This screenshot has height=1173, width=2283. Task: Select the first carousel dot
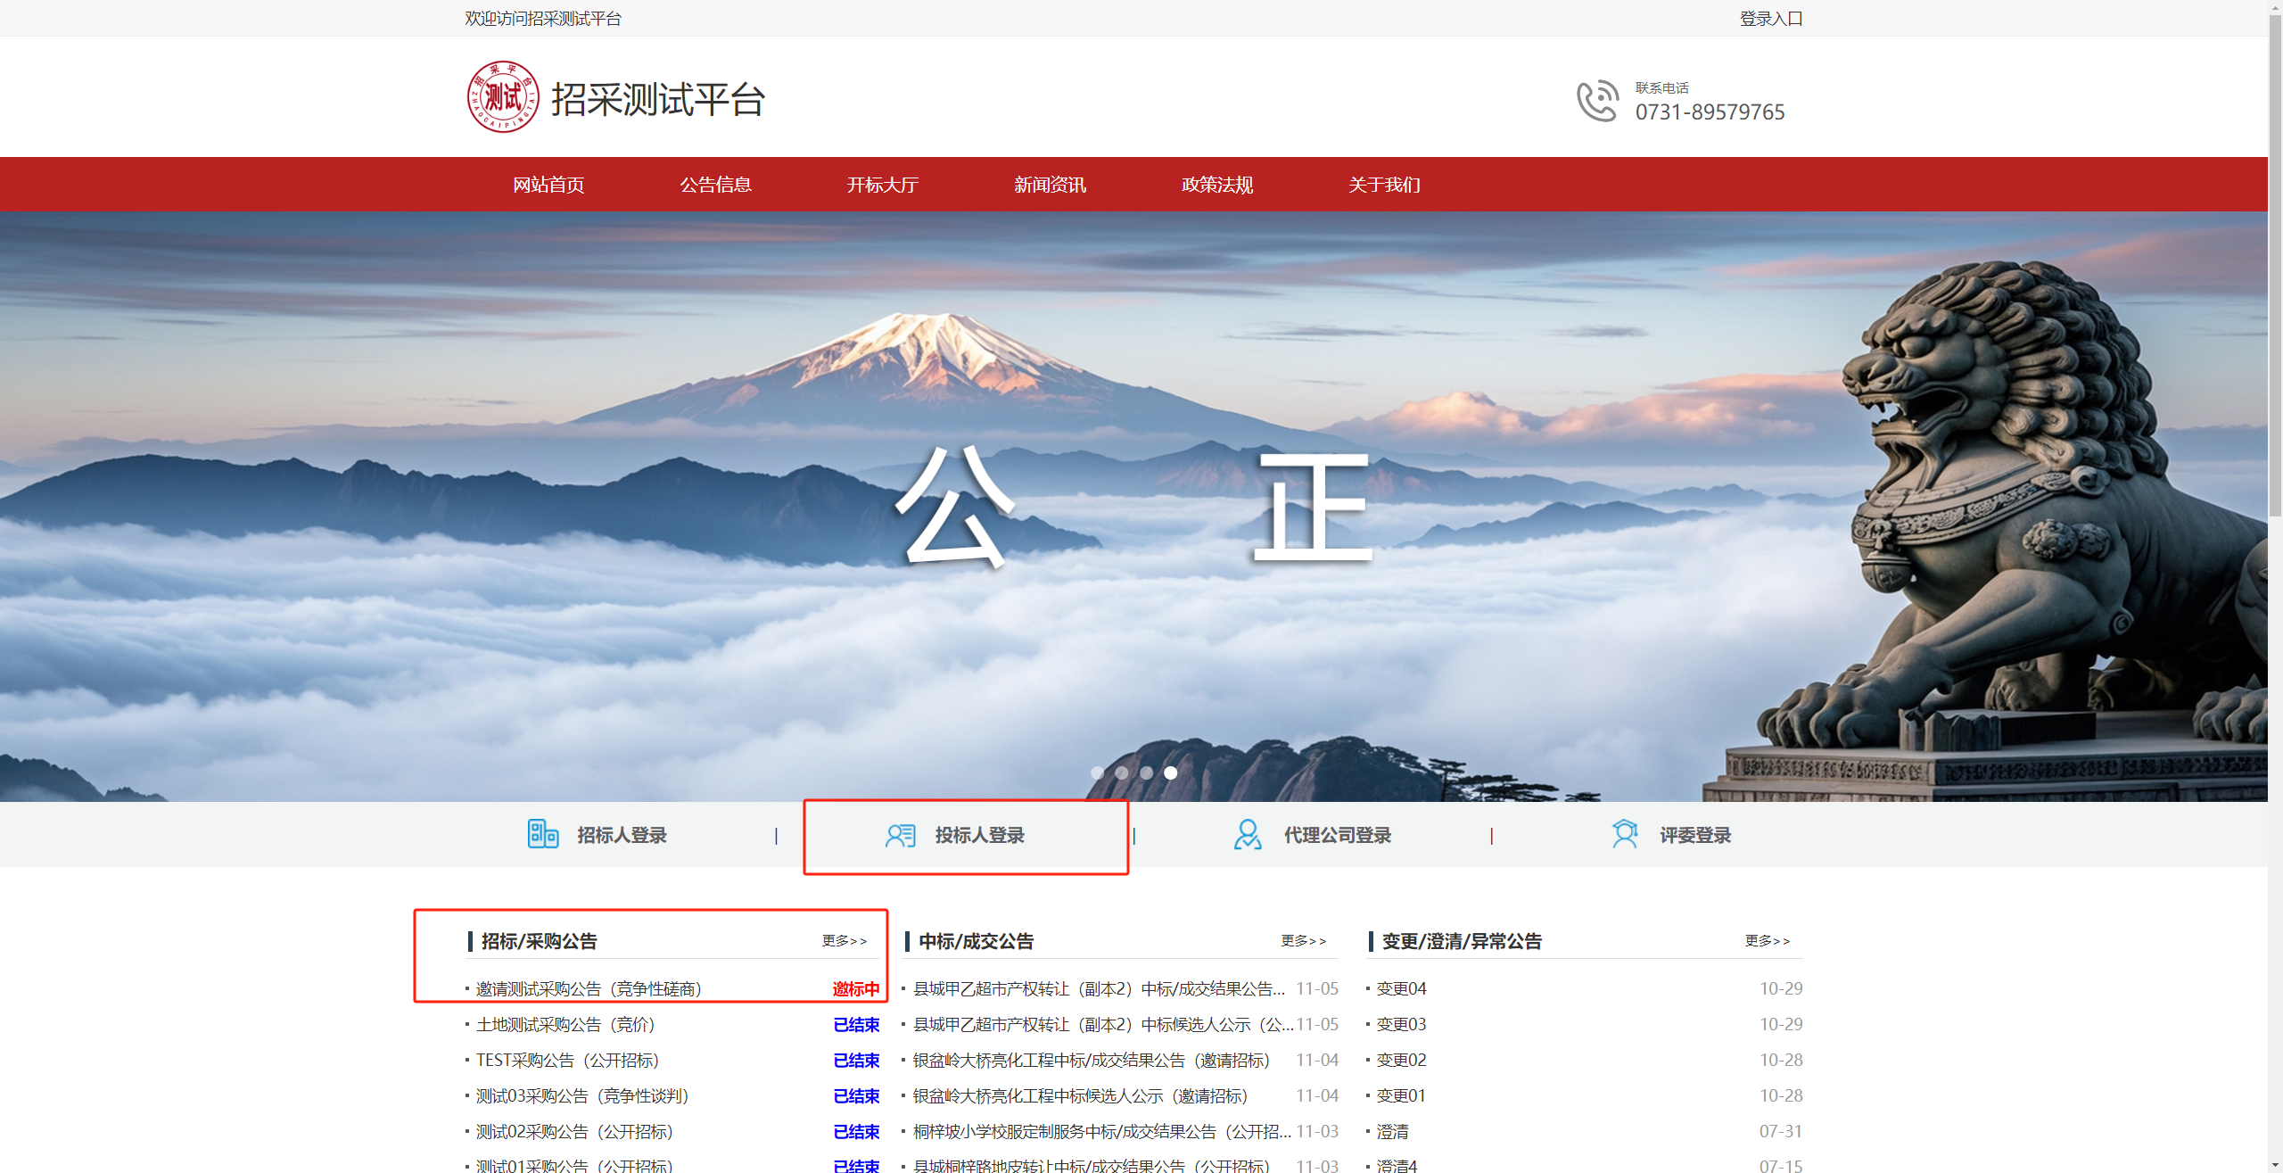click(1097, 772)
